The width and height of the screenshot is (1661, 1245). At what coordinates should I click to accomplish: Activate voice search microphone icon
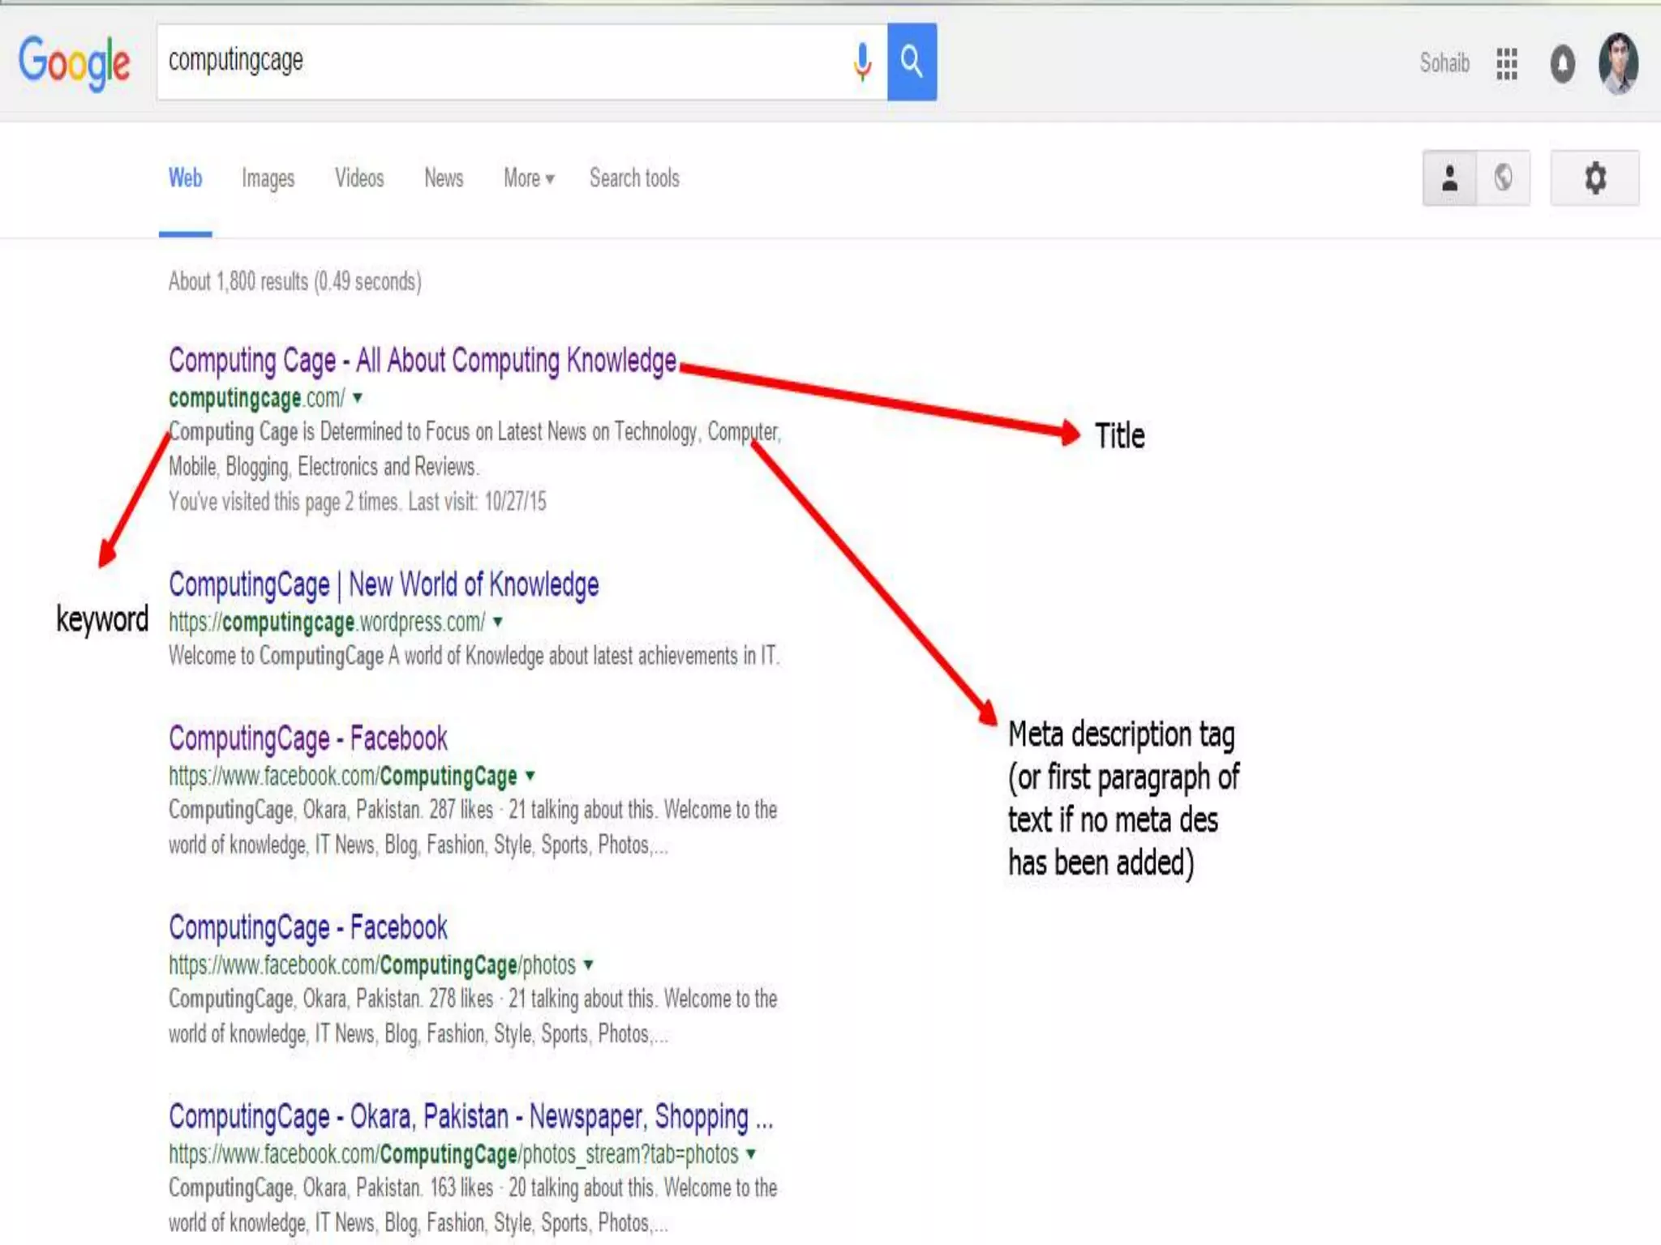click(x=862, y=62)
